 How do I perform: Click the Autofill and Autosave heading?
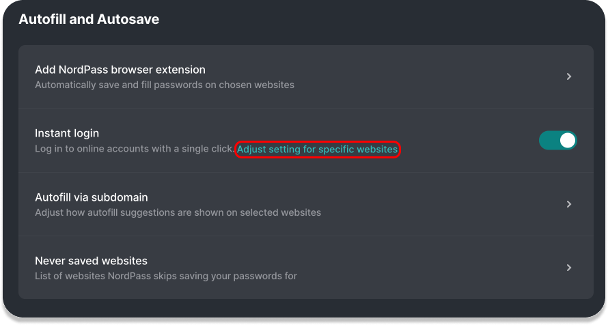pos(89,19)
